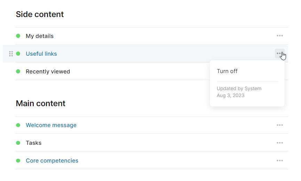The height and width of the screenshot is (181, 301).
Task: Open the Useful links link
Action: tap(41, 54)
